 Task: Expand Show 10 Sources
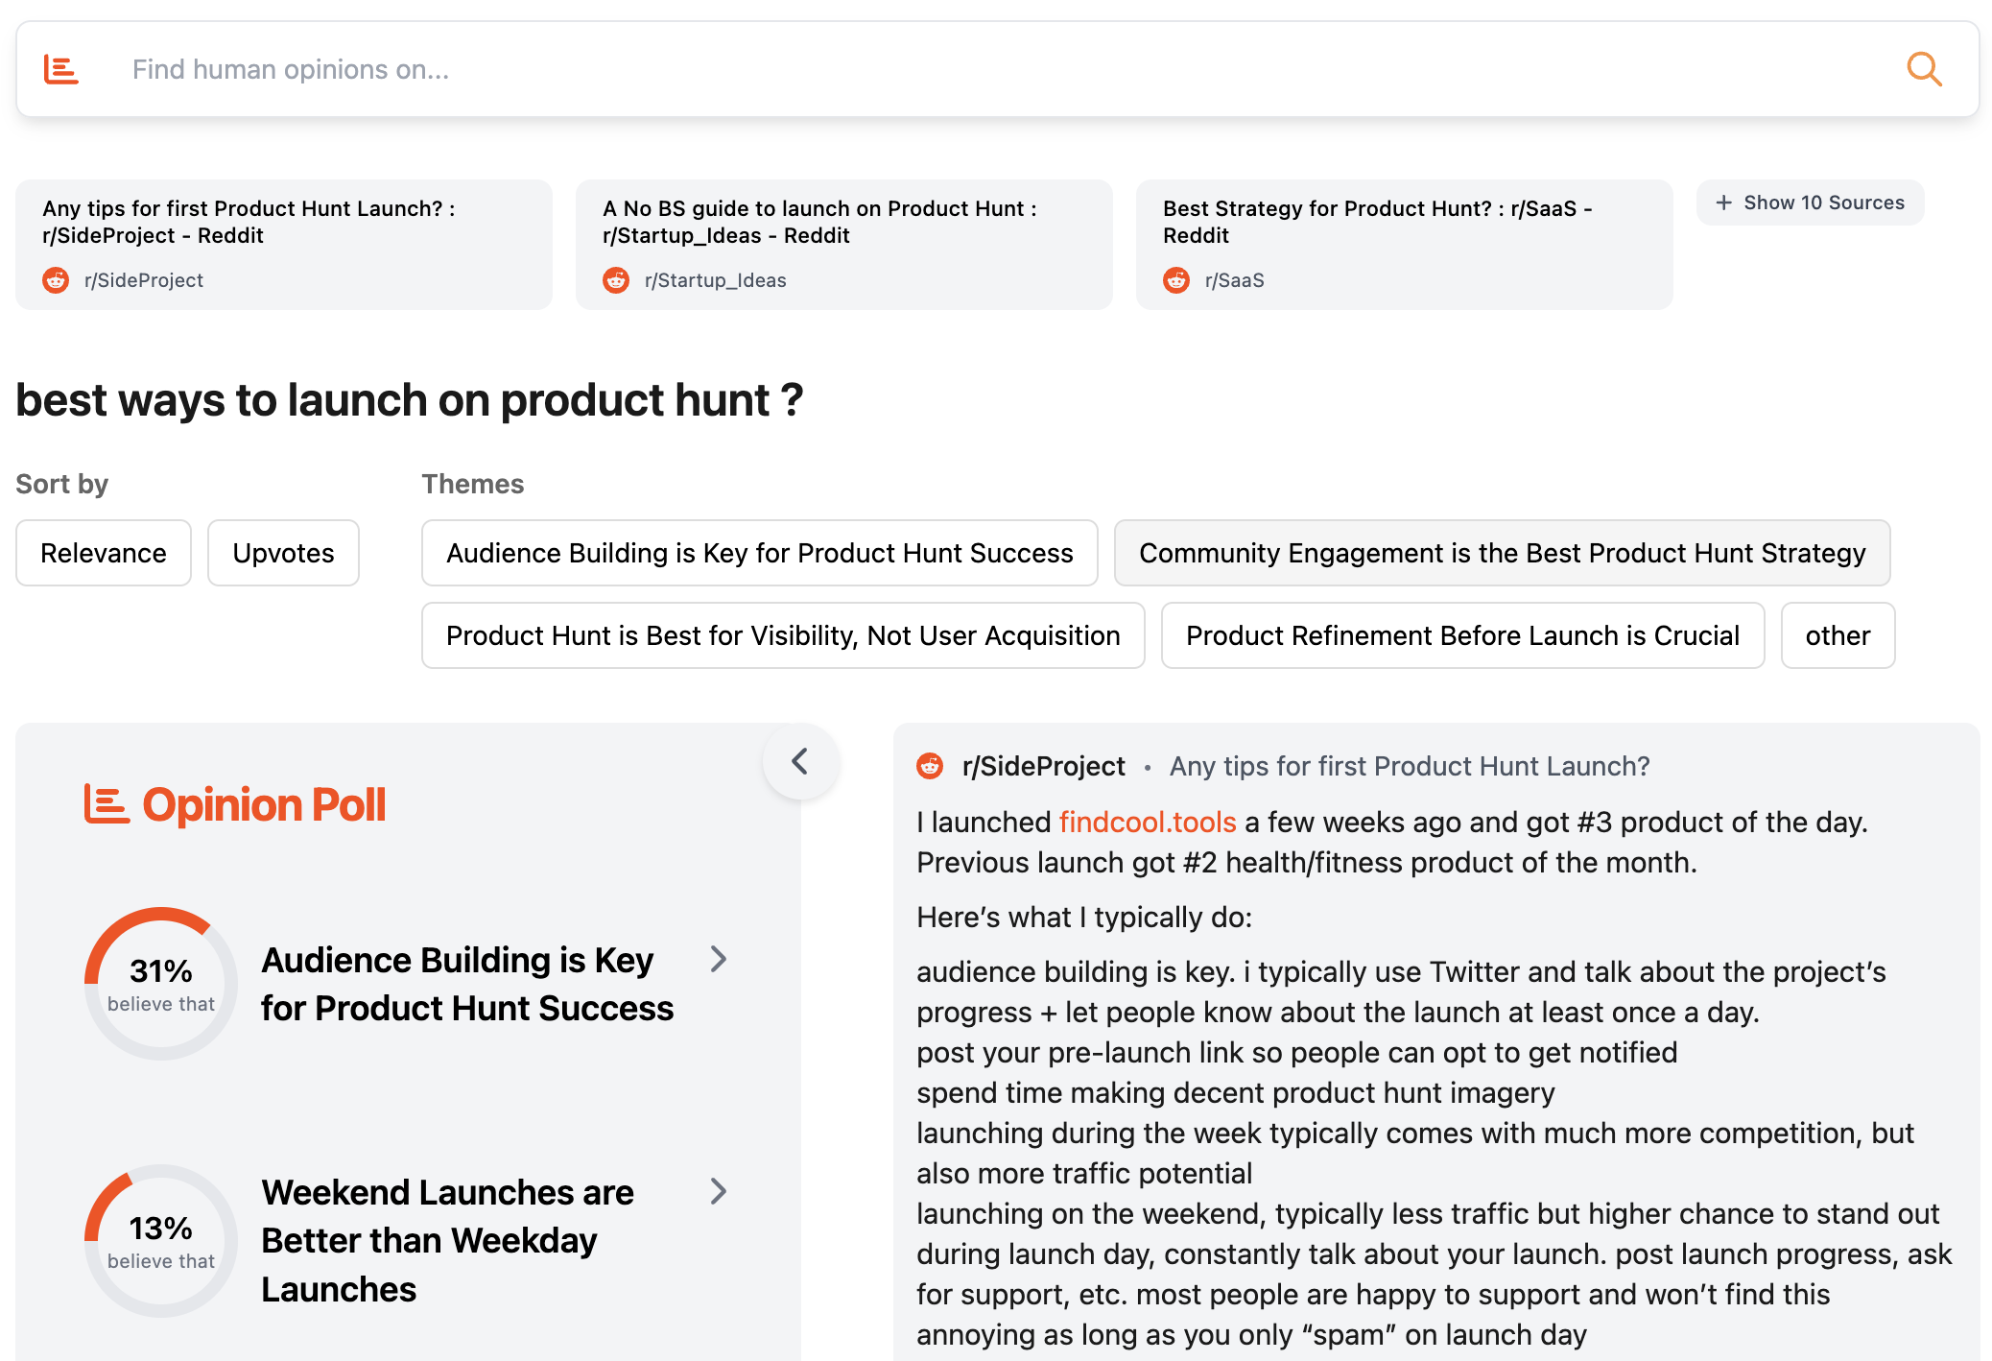tap(1810, 203)
